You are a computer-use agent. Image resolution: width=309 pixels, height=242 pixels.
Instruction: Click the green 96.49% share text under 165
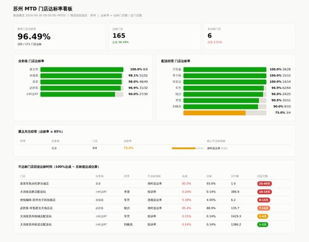coord(121,42)
